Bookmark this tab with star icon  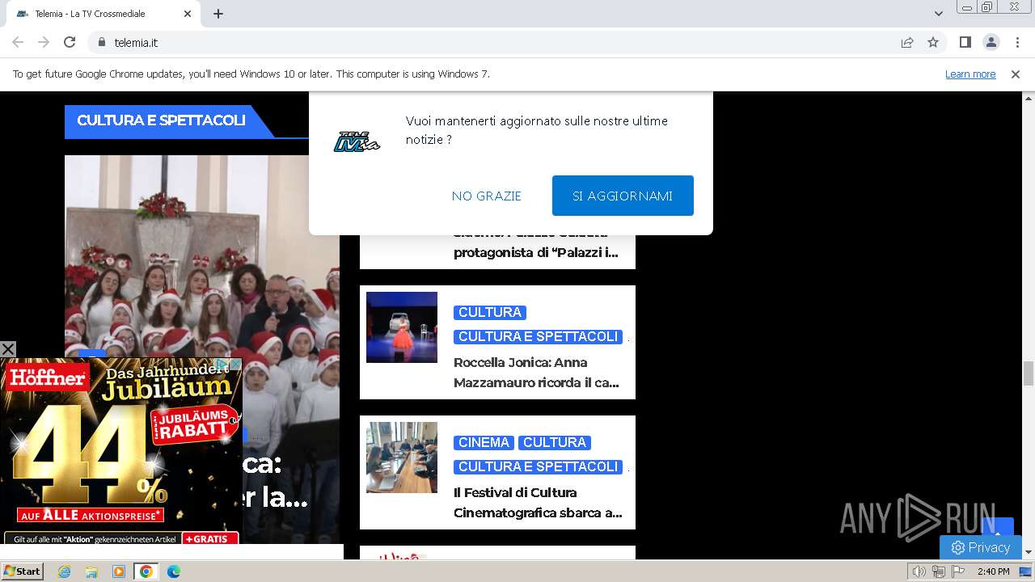pyautogui.click(x=933, y=42)
